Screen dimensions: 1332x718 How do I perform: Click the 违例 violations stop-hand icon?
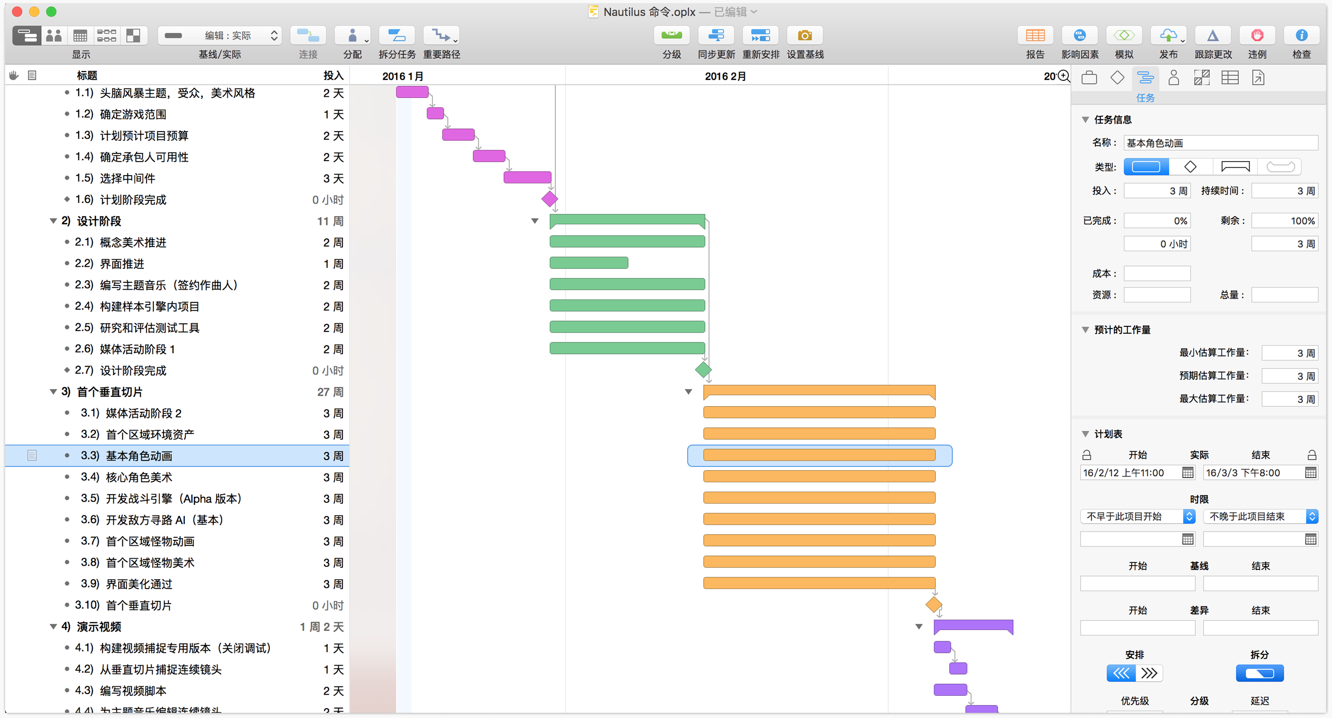tap(1257, 36)
